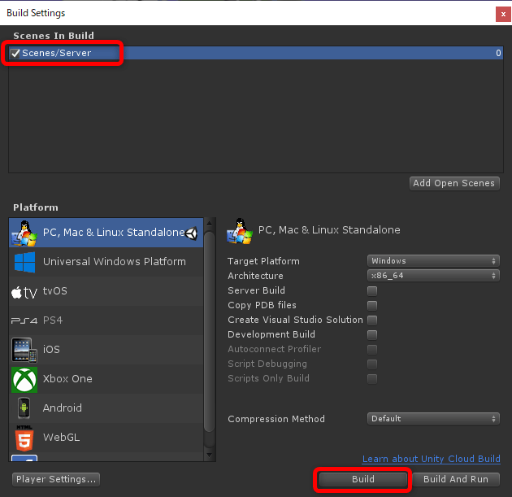Select the Xbox One platform entry
The width and height of the screenshot is (512, 497).
click(106, 379)
